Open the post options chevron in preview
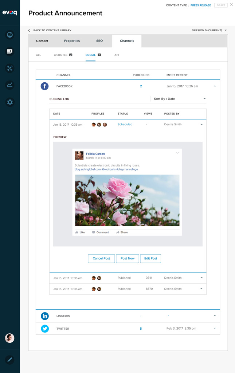 tap(177, 153)
